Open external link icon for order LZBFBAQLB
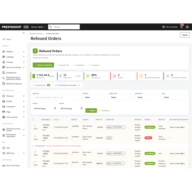192x192 pixels. coord(72,129)
